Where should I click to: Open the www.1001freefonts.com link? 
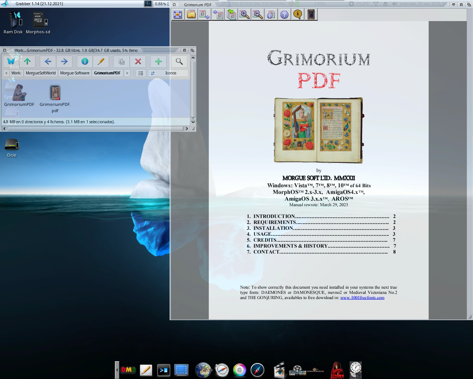[x=362, y=298]
